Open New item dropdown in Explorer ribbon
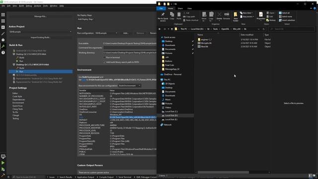The image size is (318, 179). click(x=246, y=13)
